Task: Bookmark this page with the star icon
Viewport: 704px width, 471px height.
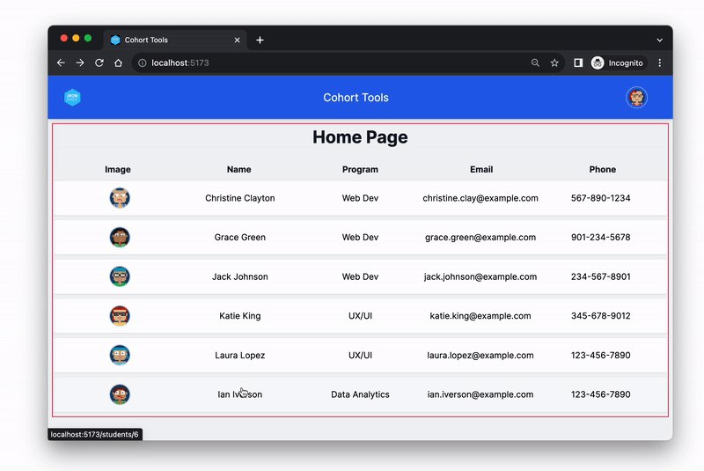Action: point(554,63)
